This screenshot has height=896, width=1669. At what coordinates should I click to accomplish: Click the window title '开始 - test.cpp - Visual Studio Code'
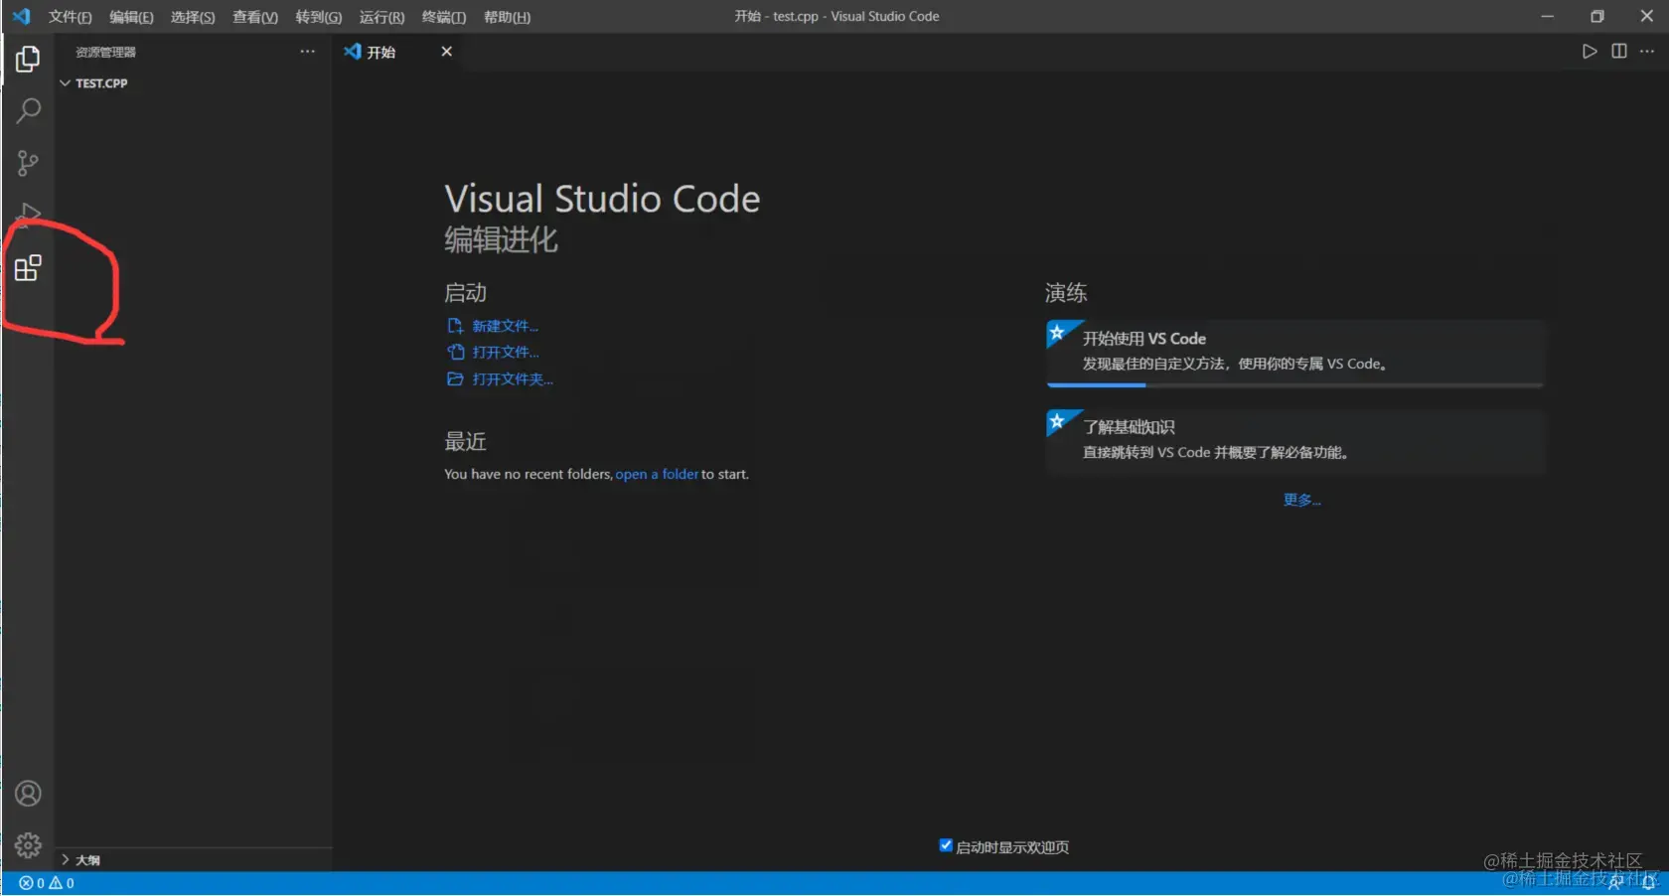836,16
